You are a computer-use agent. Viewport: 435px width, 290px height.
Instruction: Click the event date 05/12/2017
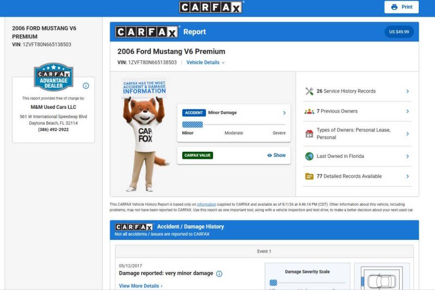(130, 266)
